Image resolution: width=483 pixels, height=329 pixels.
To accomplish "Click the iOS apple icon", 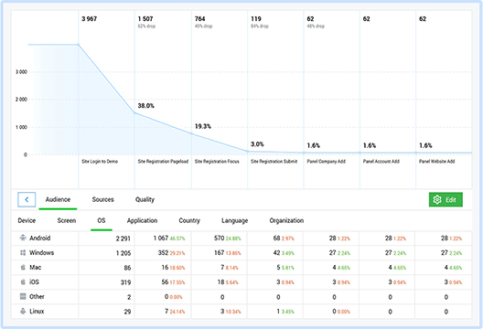I will (x=23, y=281).
